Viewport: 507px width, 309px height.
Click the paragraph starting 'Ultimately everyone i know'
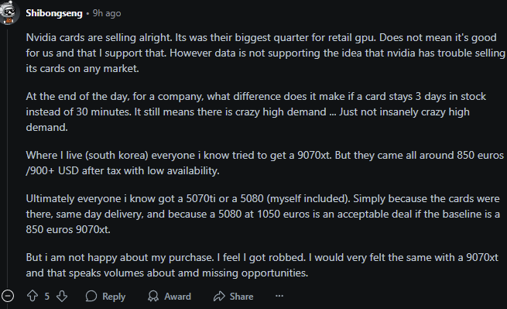point(263,214)
